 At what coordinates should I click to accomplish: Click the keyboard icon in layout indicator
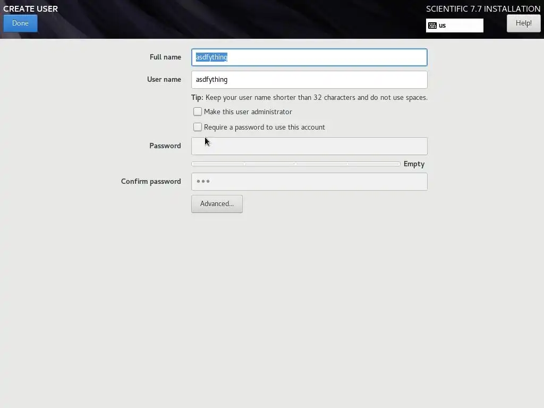point(432,25)
